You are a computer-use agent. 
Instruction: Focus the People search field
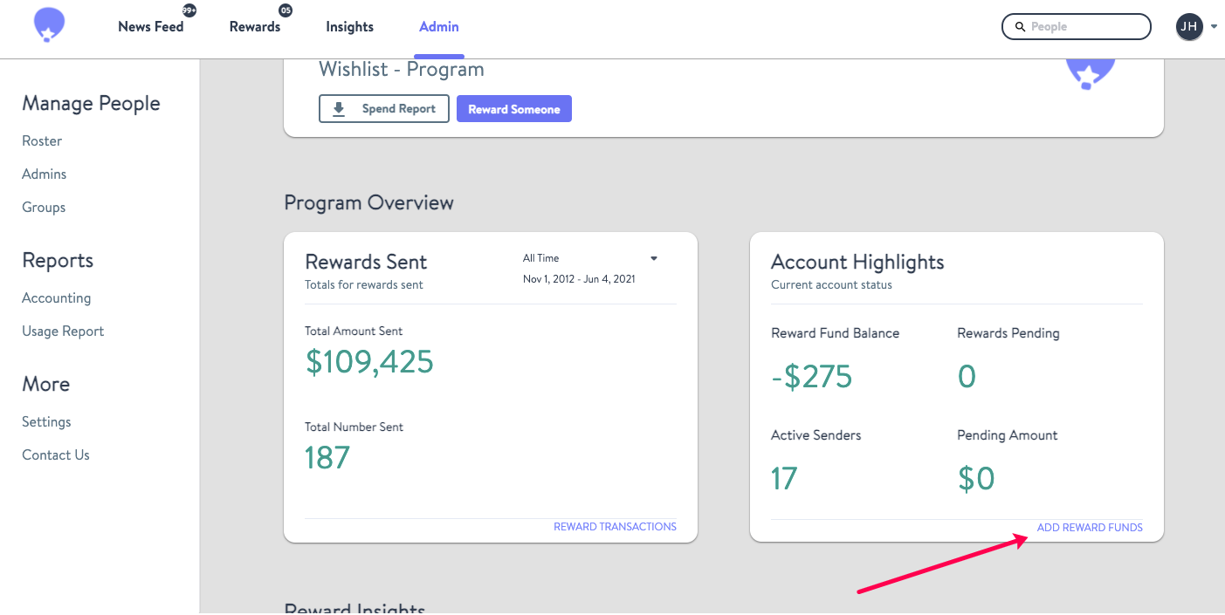1077,27
